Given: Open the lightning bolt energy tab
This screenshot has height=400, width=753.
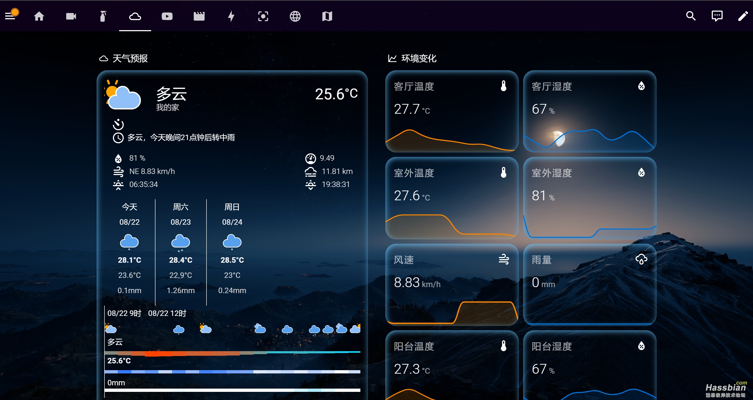Looking at the screenshot, I should coord(231,16).
